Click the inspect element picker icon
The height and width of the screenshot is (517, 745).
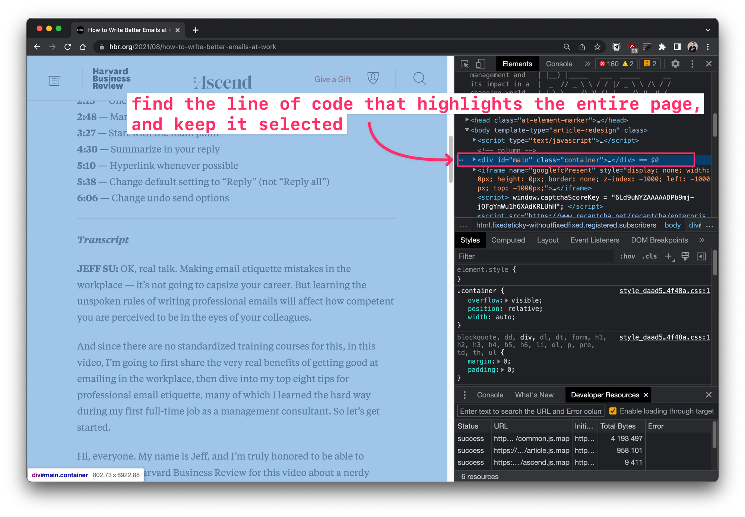point(465,64)
